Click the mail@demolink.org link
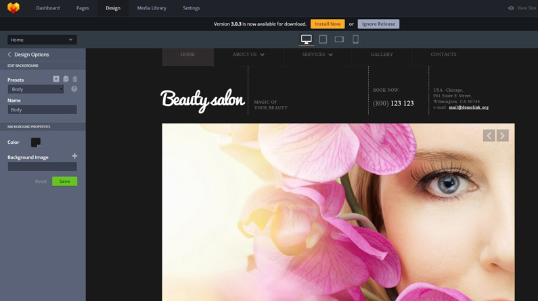The height and width of the screenshot is (301, 538). 469,107
